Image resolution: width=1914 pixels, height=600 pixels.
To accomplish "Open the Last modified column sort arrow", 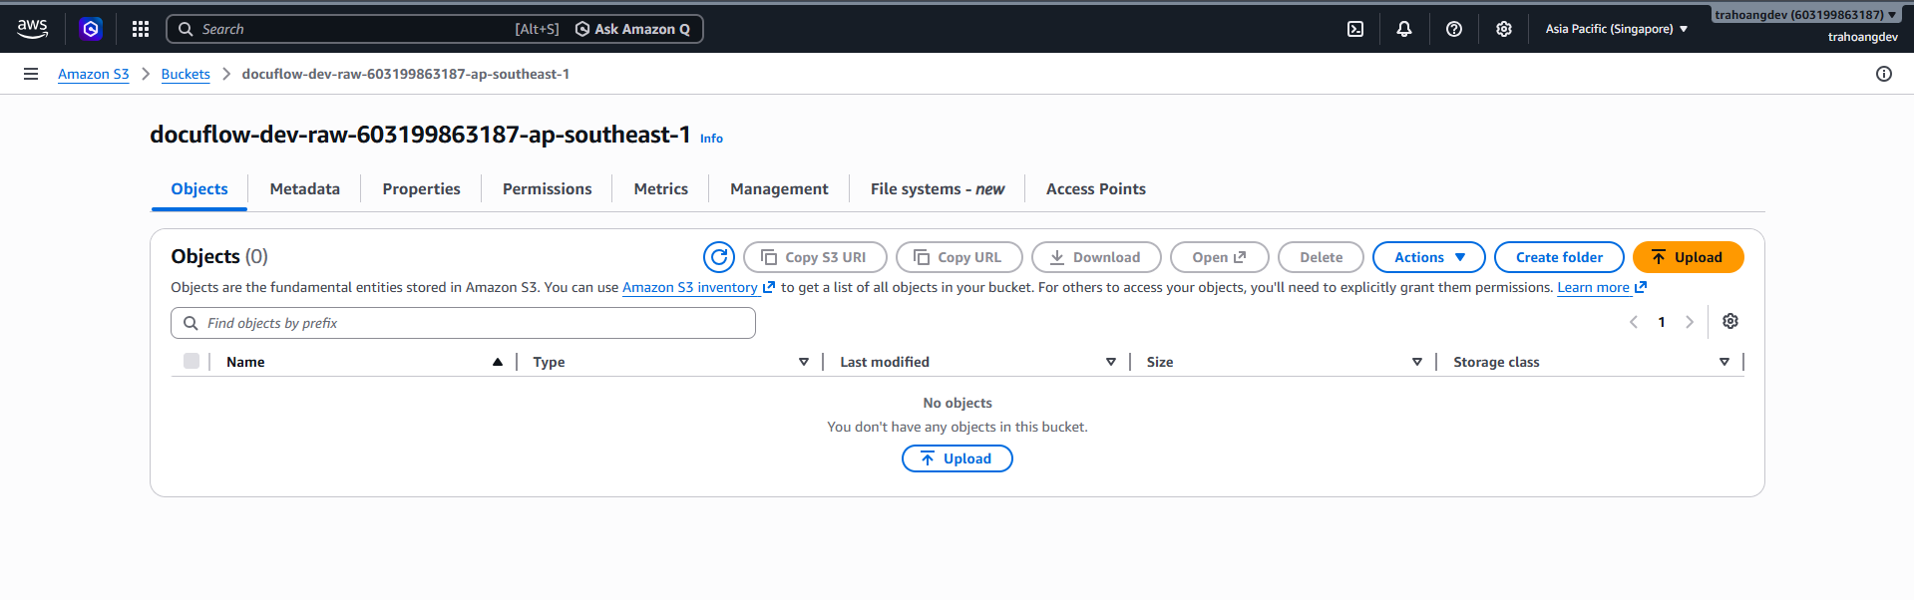I will 1111,362.
